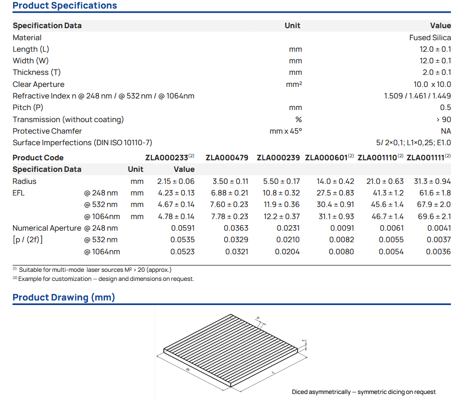Click the Fused Silica material value

430,38
